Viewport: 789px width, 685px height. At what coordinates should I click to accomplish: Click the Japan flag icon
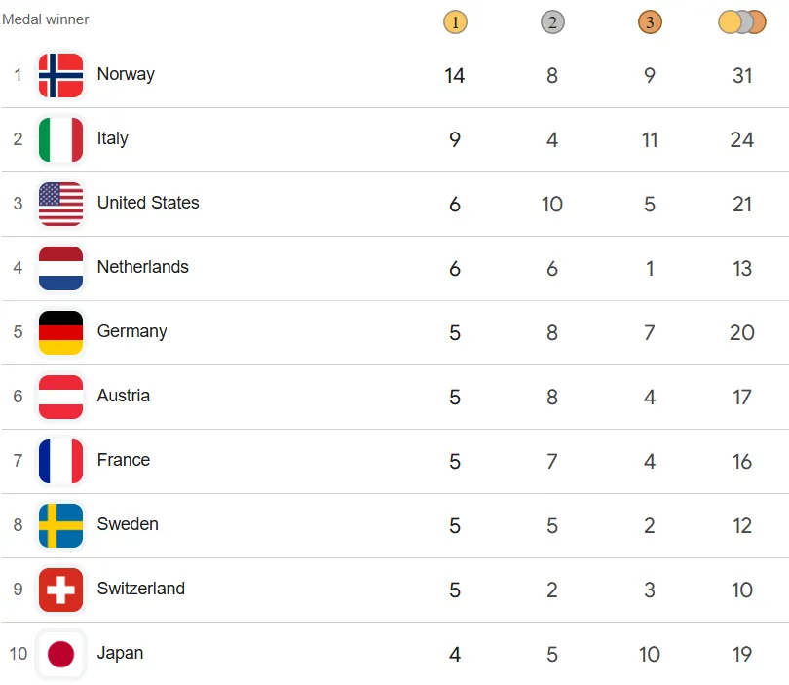(60, 654)
